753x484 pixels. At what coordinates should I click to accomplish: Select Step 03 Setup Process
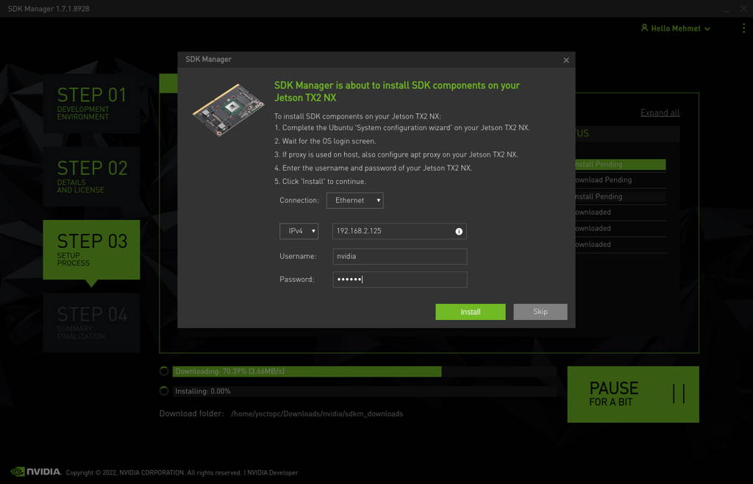[x=91, y=249]
